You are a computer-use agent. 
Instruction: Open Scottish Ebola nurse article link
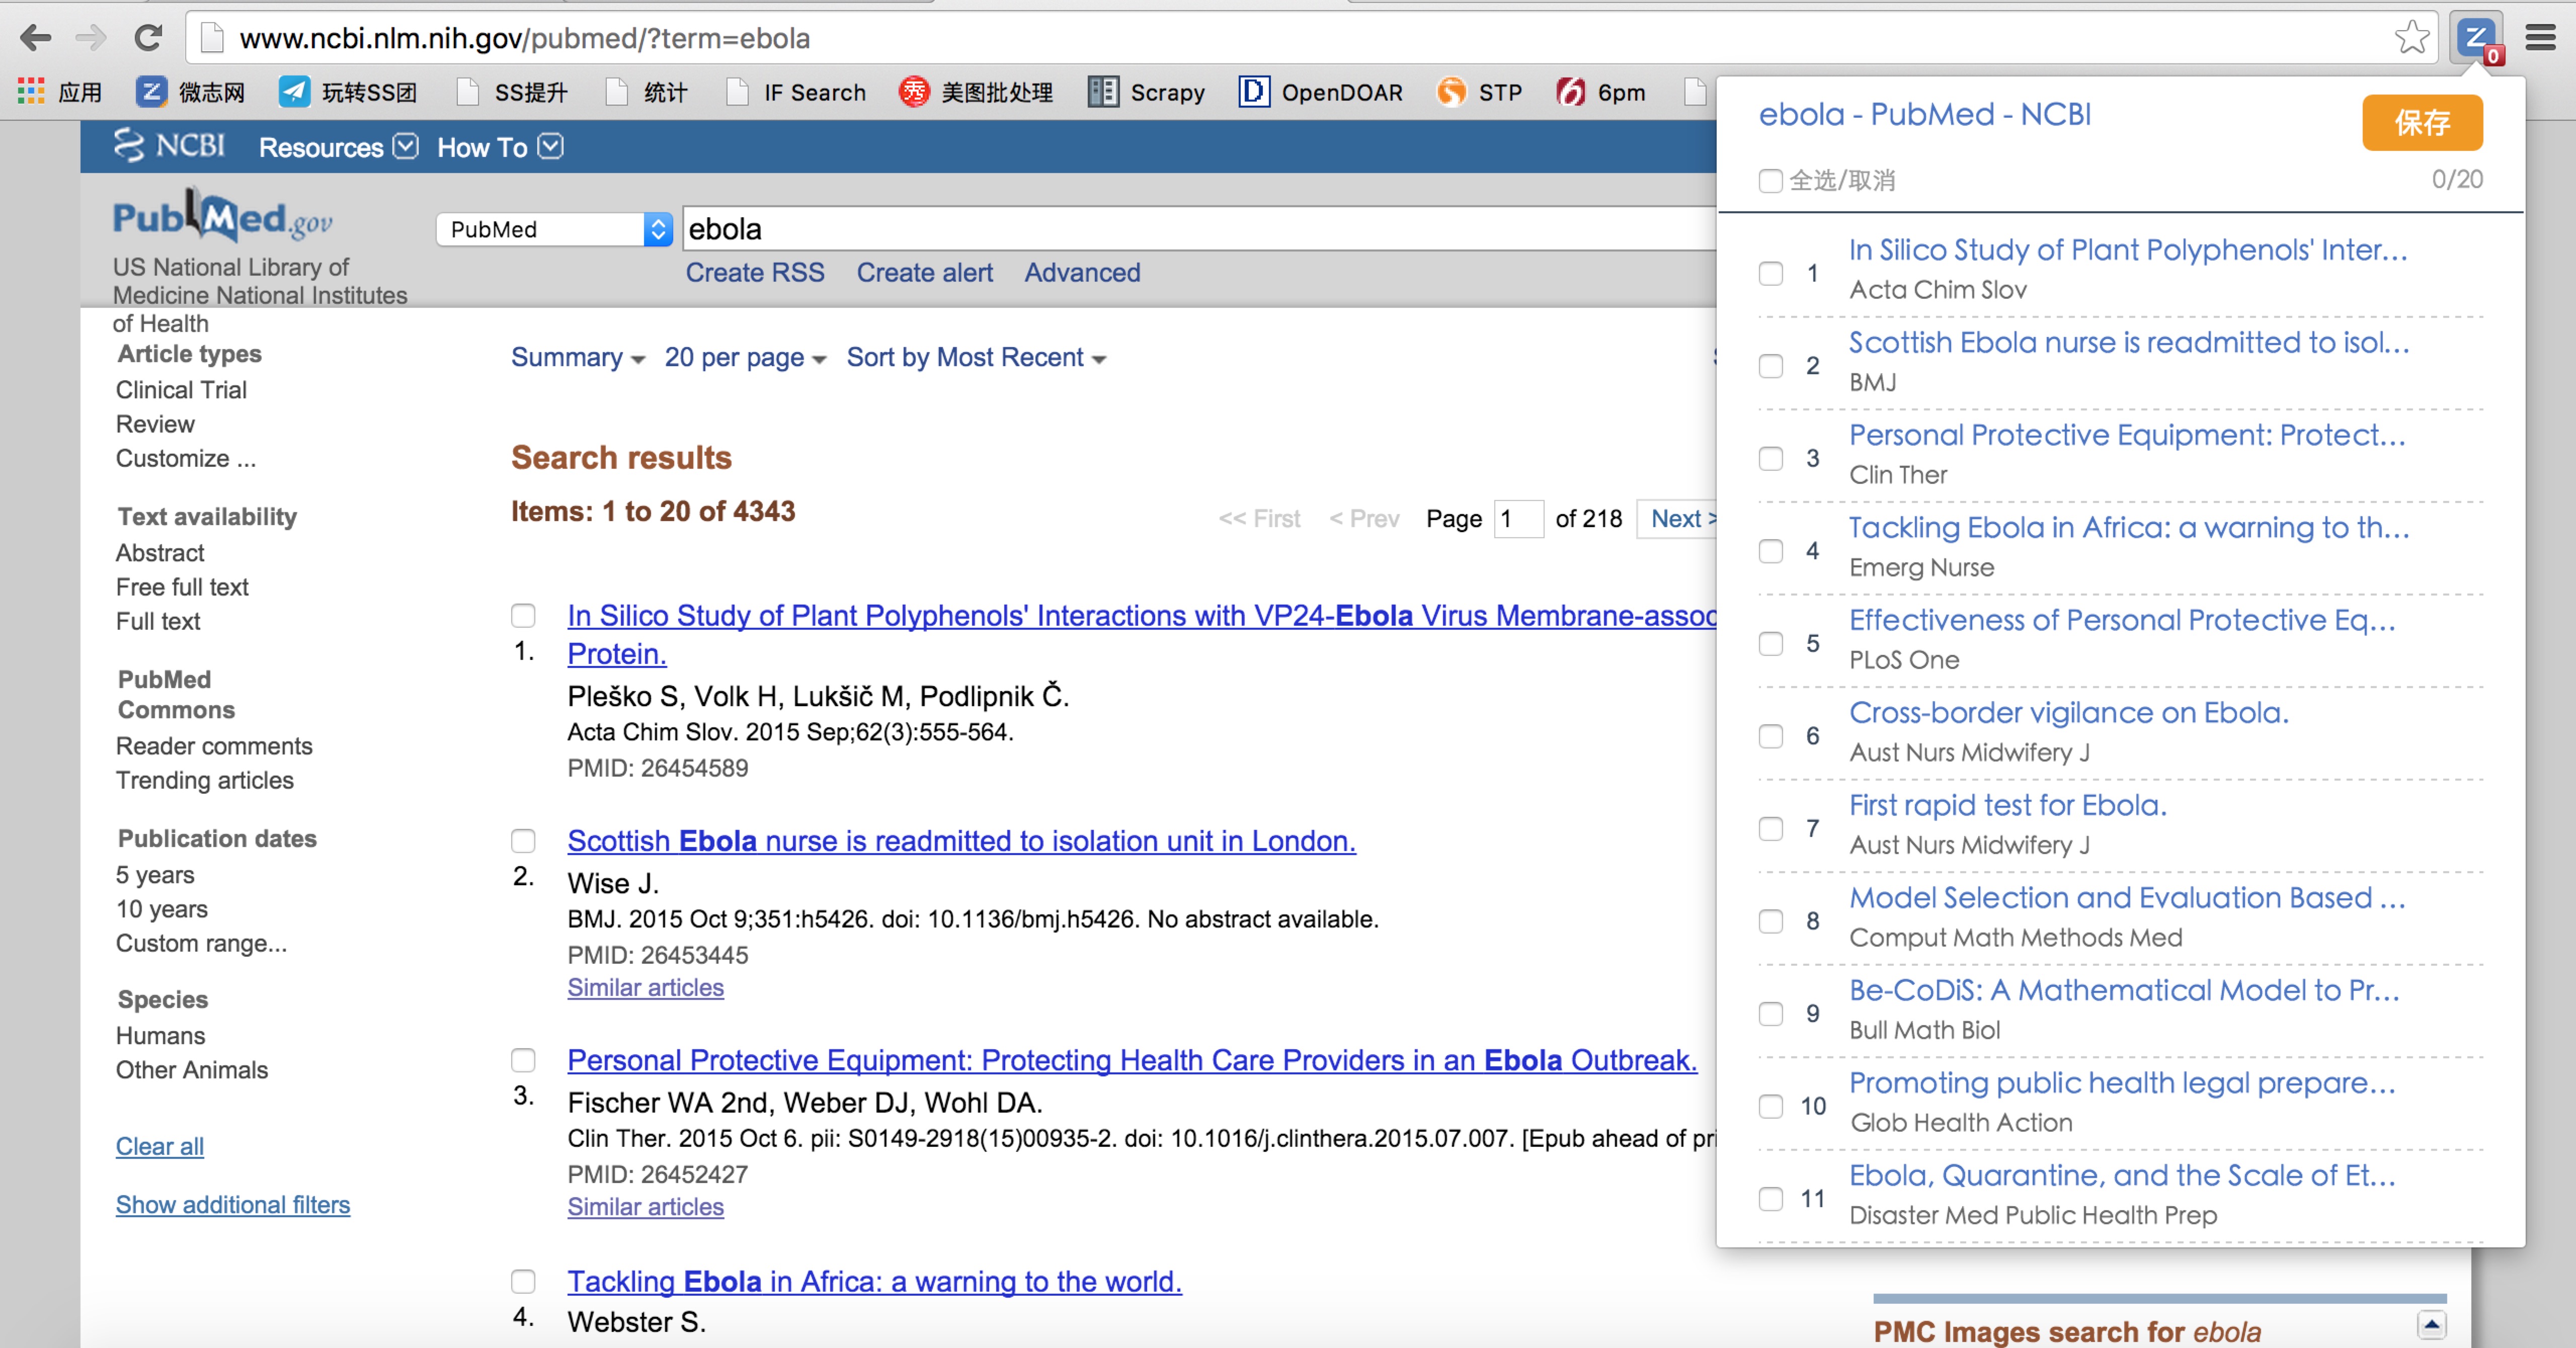962,841
